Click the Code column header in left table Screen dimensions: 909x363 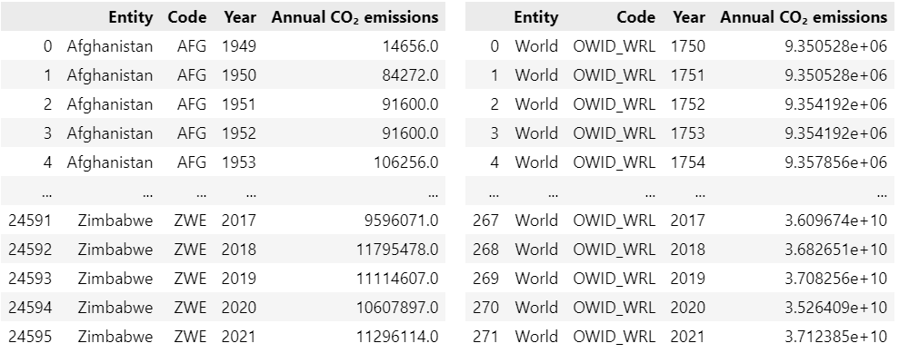point(186,17)
